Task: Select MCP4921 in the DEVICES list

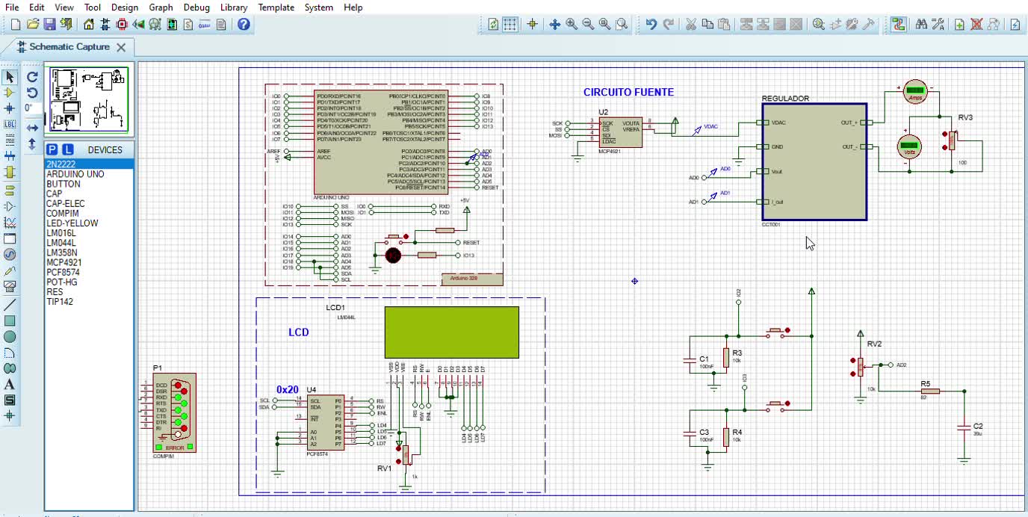Action: 64,261
